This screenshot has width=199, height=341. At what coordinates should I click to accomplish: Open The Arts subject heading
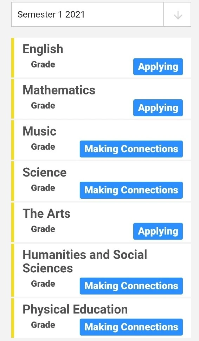pyautogui.click(x=46, y=213)
